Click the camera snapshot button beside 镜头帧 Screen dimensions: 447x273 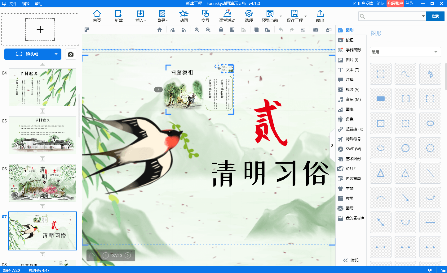point(71,54)
